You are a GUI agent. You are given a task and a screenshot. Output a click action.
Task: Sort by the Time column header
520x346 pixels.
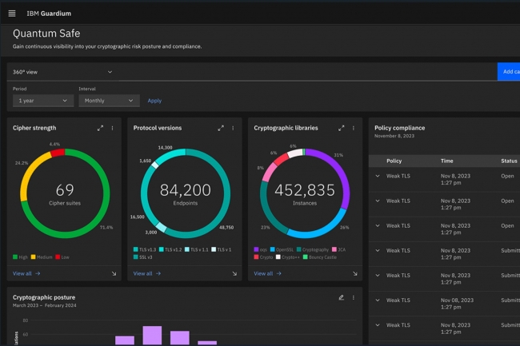tap(446, 161)
